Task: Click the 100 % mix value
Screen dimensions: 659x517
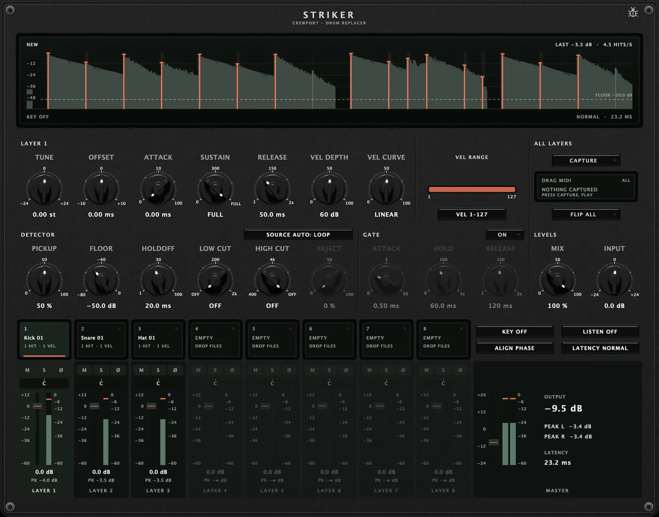Action: [557, 306]
